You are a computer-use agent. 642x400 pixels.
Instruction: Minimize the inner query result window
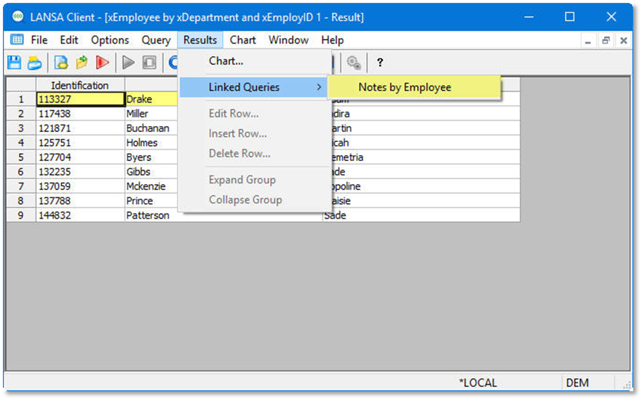click(x=588, y=41)
